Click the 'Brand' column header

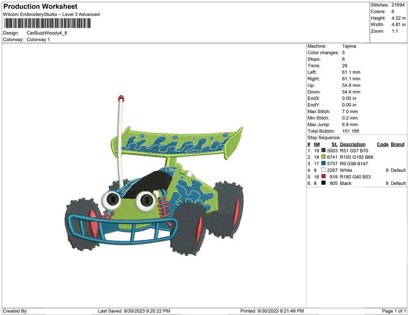[397, 144]
